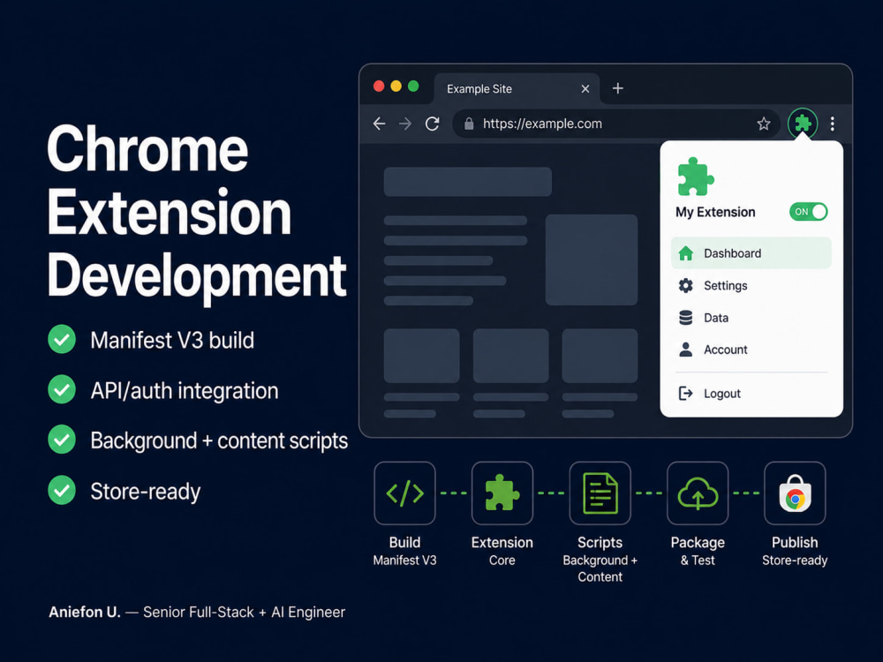
Task: Click the "API/auth integration" text
Action: [x=185, y=391]
